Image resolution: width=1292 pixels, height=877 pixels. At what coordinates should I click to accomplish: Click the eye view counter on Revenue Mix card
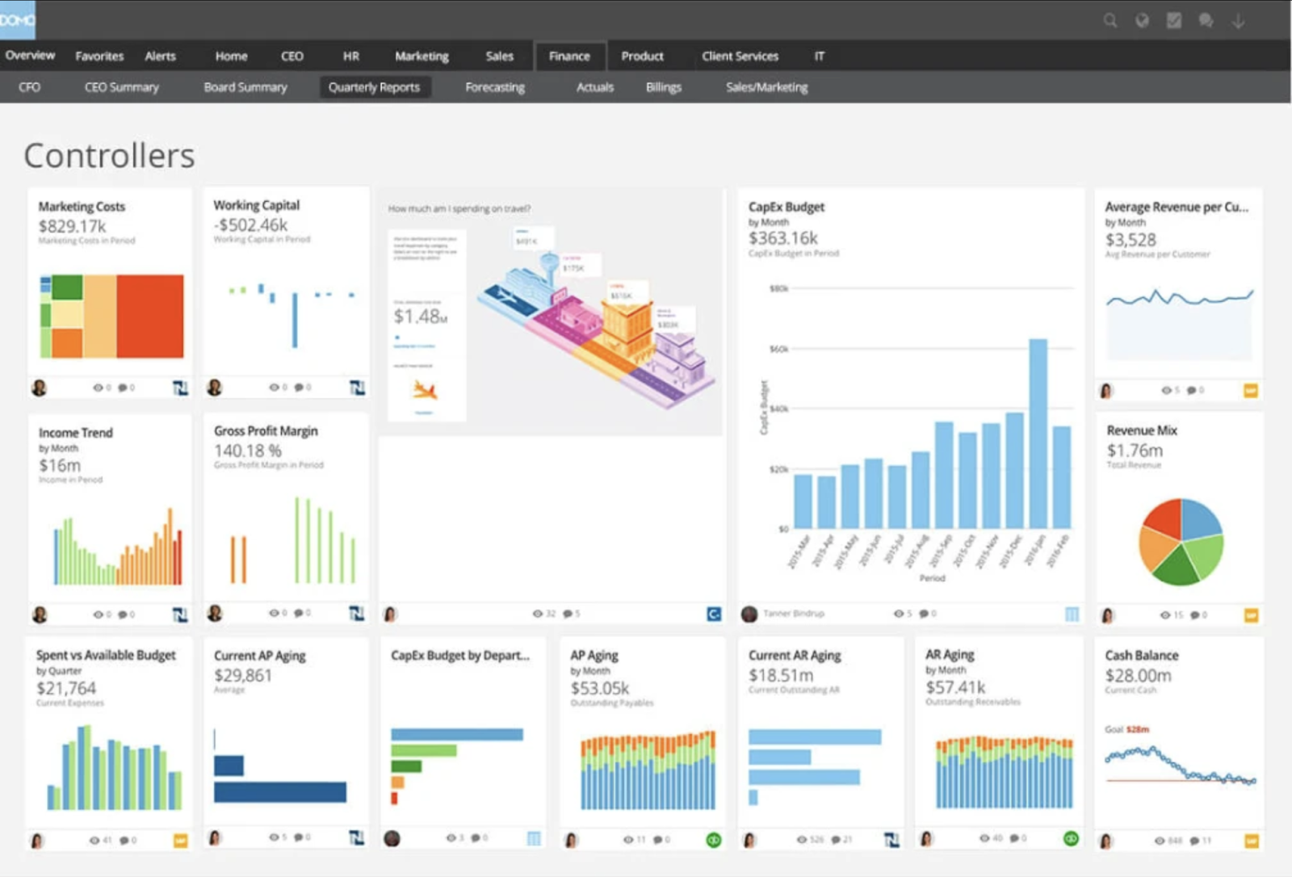(1164, 615)
